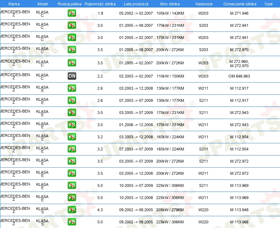Click the diesel ON fuel icon
The width and height of the screenshot is (280, 228).
click(x=72, y=76)
